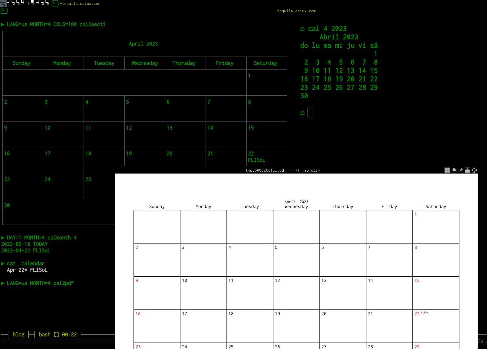
Task: Click 'April 2023' header in the ASCII calendar
Action: coord(143,44)
